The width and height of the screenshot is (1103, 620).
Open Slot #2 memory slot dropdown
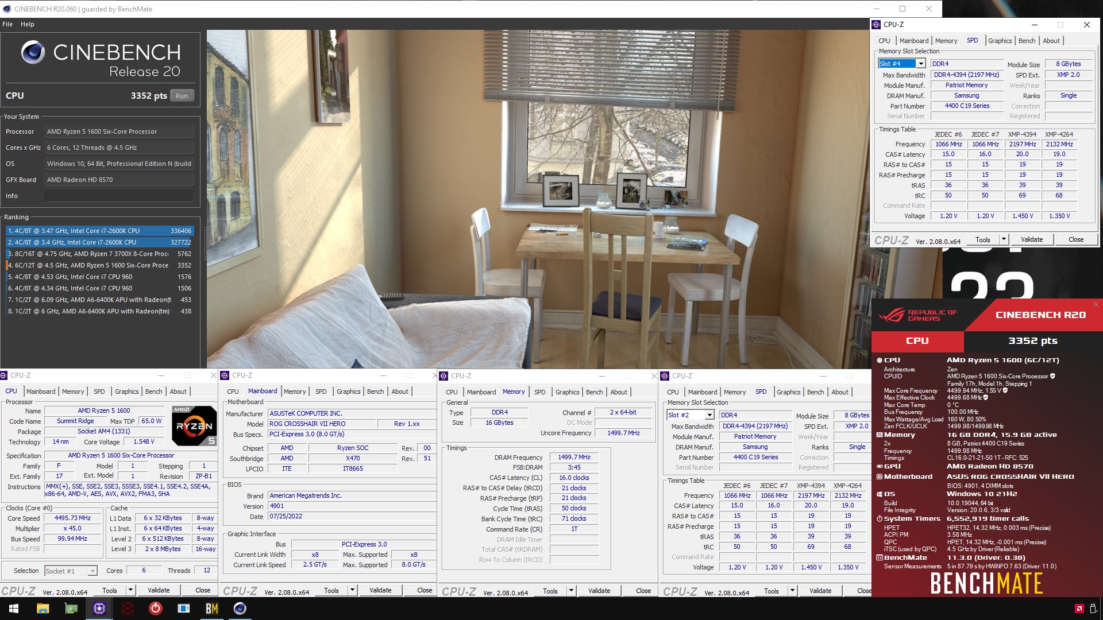(709, 415)
